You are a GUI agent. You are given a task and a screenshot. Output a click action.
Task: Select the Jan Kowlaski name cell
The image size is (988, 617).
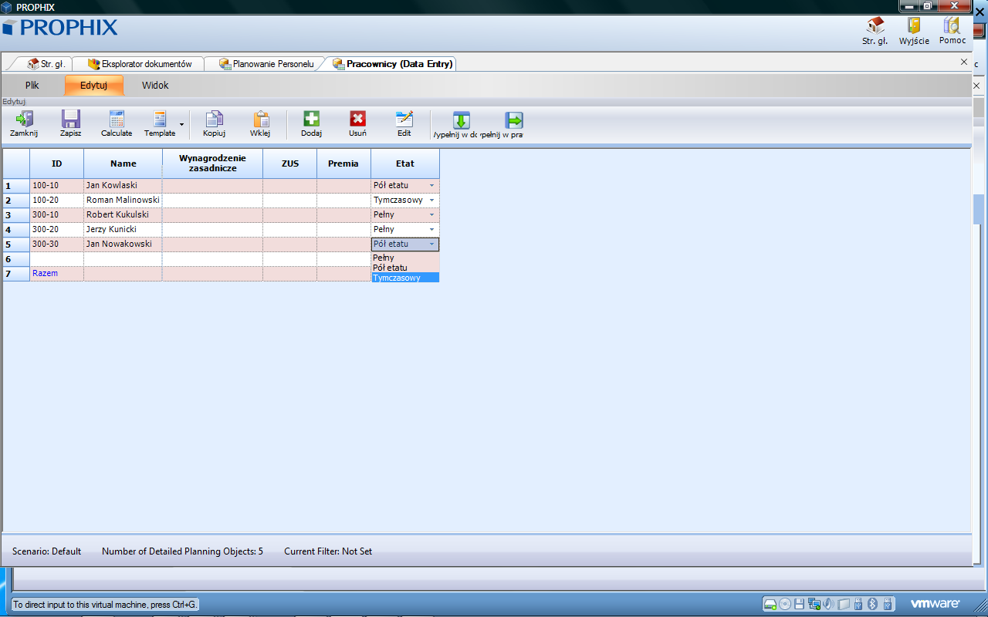123,186
